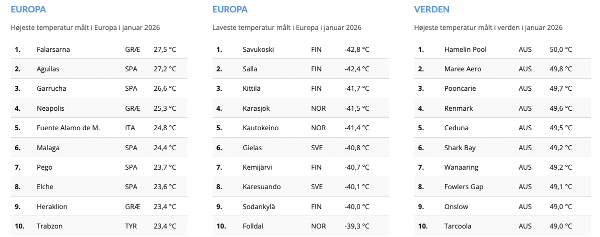
Task: Click the Karasjok station name
Action: point(256,108)
